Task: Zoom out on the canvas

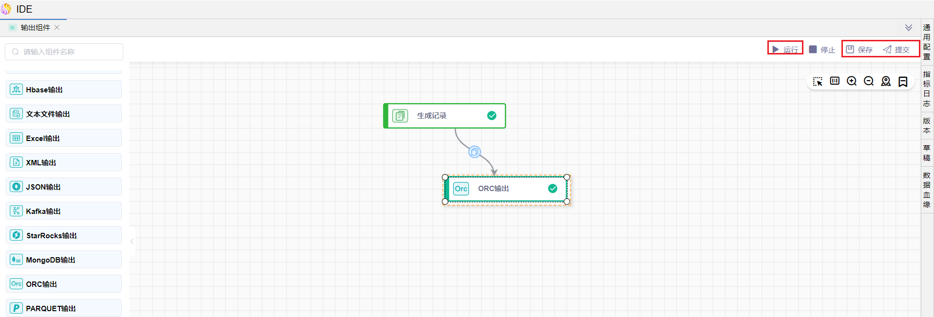Action: click(x=869, y=81)
